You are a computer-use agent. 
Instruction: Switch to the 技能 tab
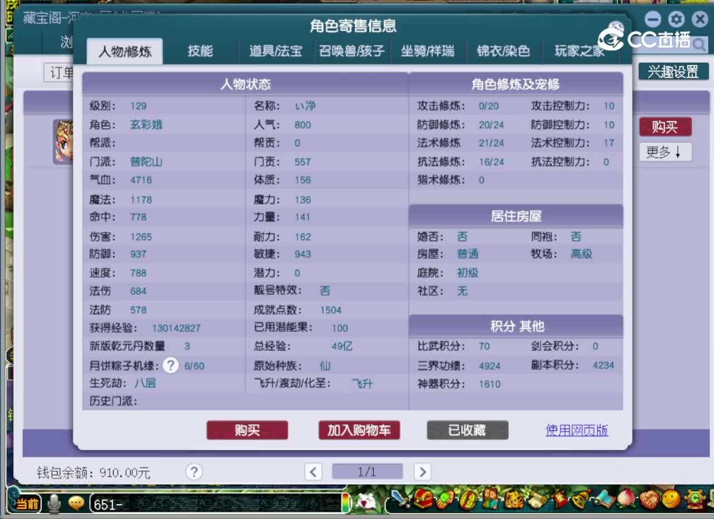click(199, 50)
